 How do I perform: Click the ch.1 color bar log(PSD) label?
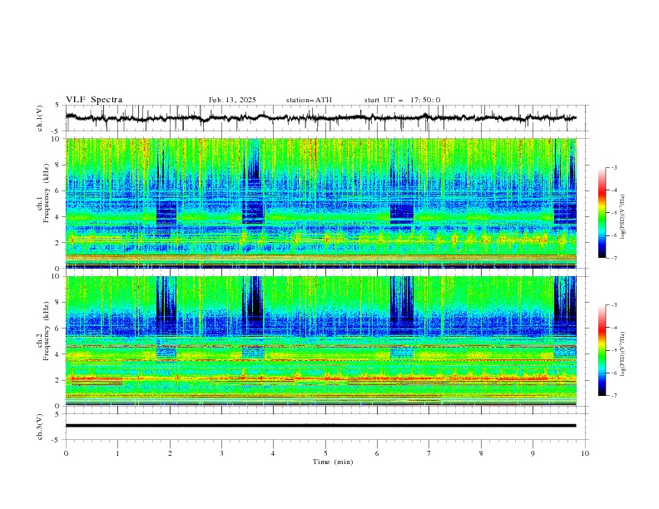coord(622,217)
